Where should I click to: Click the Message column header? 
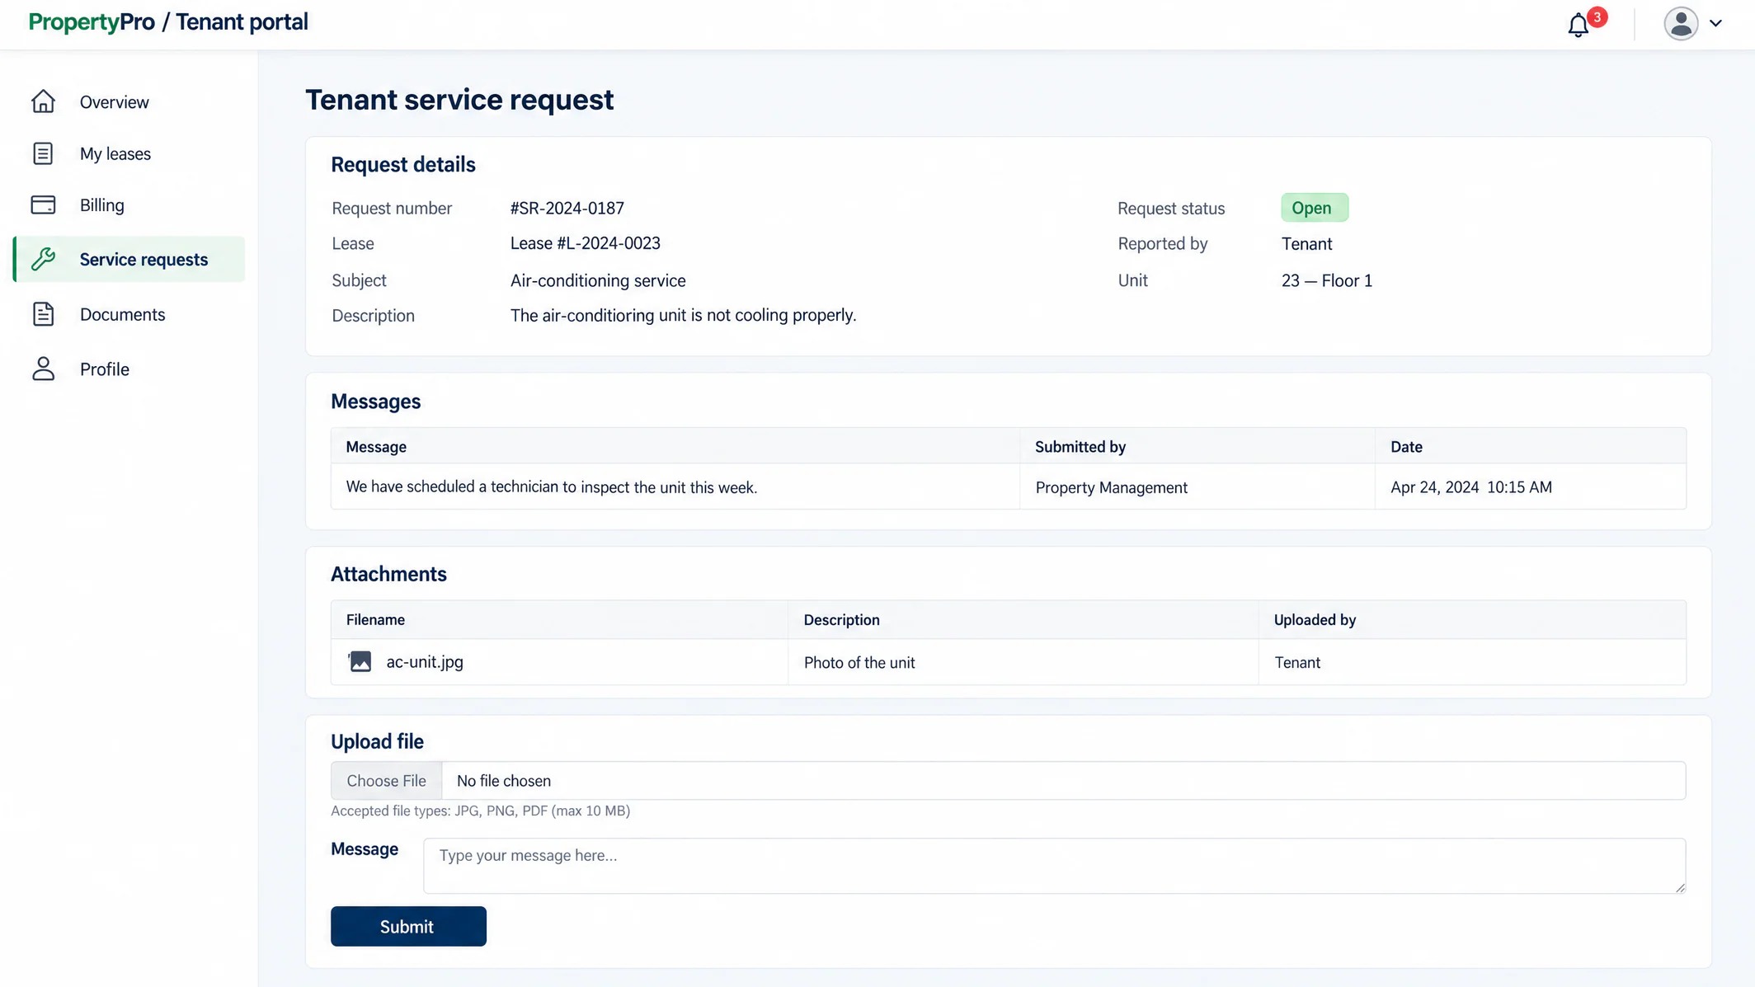(x=376, y=446)
